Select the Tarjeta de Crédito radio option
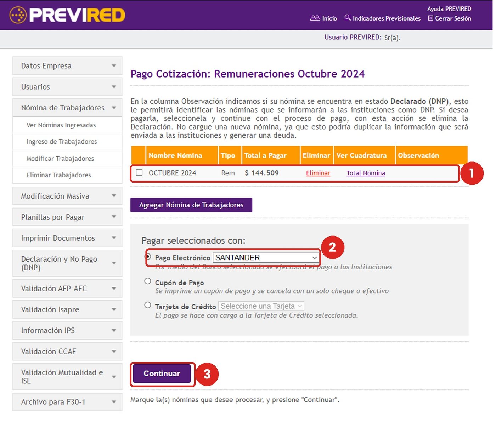Viewport: 496px width, 433px height. 148,305
